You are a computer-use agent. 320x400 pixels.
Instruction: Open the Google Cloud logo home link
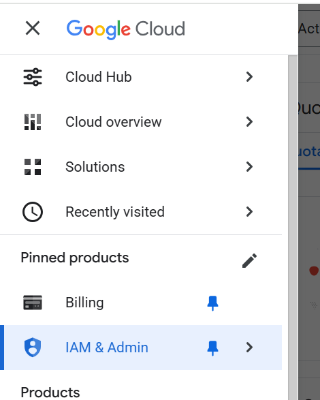(126, 29)
